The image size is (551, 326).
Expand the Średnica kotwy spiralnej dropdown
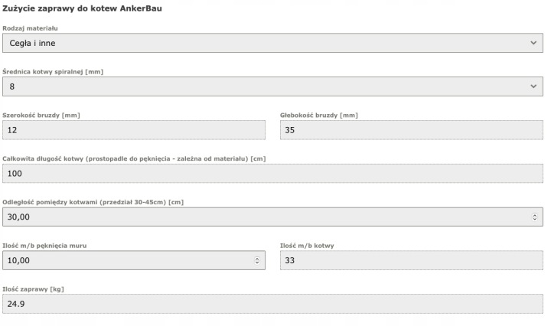point(272,86)
